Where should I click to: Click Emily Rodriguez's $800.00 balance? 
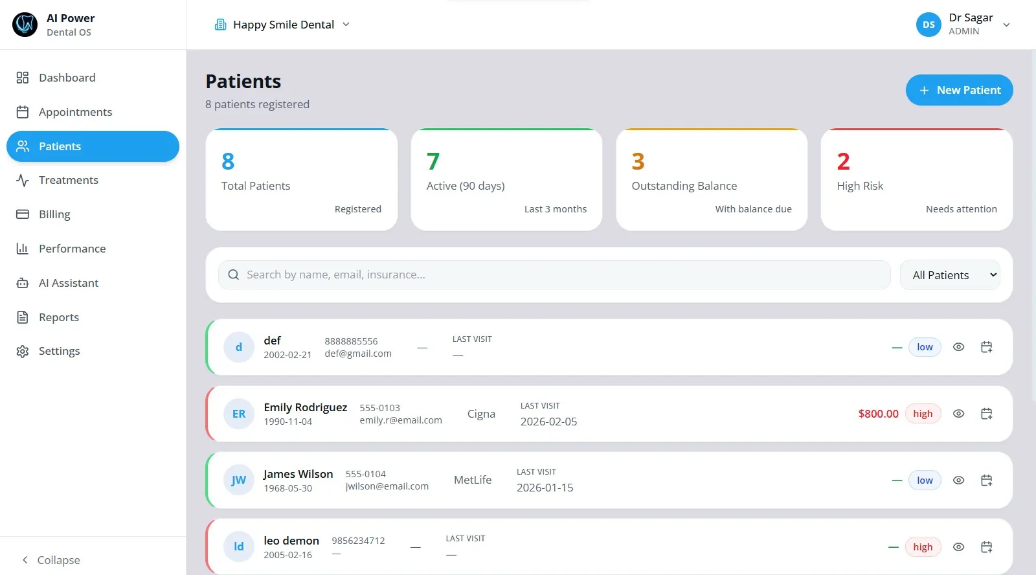click(878, 414)
